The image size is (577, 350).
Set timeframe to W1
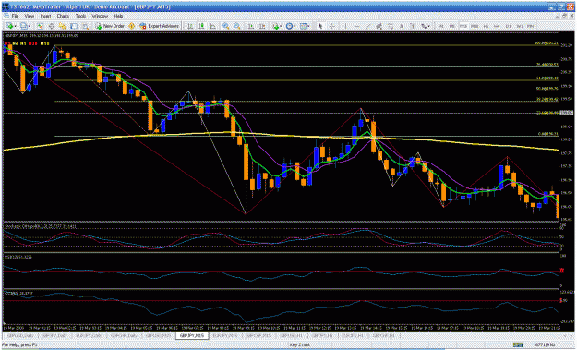519,26
